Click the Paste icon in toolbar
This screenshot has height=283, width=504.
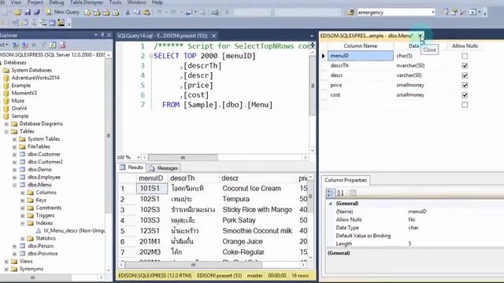(x=146, y=13)
